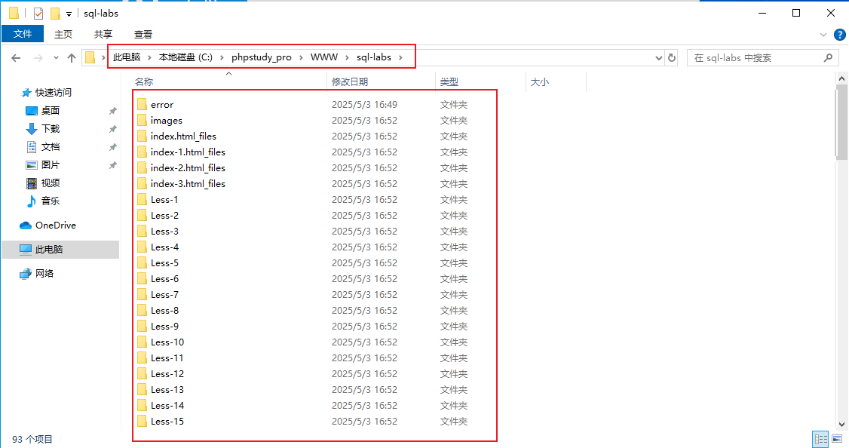Open the 共享 ribbon tab

[x=103, y=34]
